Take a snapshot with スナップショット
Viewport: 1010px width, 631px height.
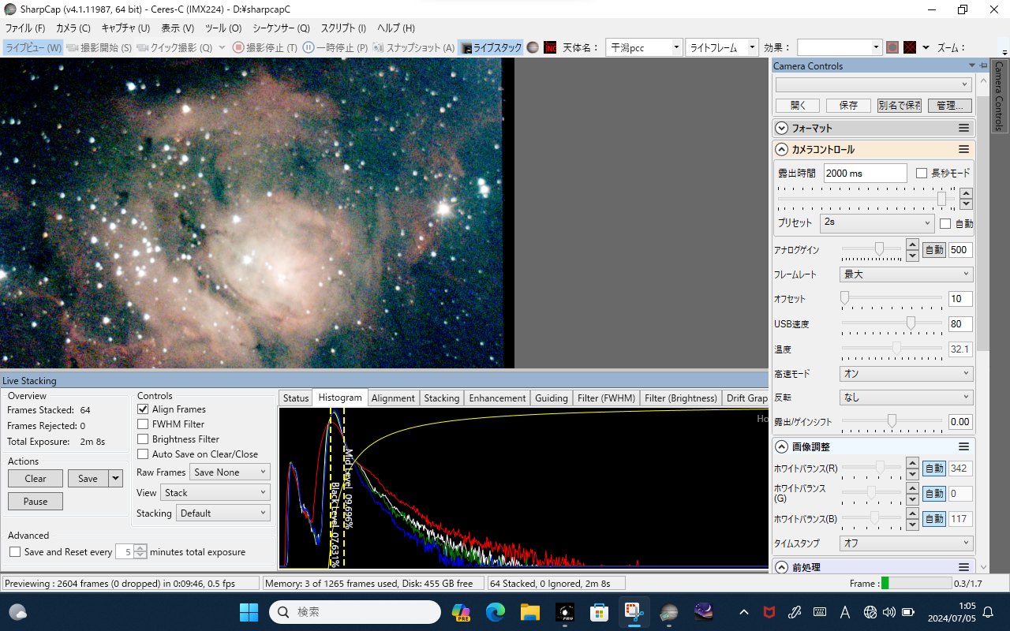coord(413,47)
